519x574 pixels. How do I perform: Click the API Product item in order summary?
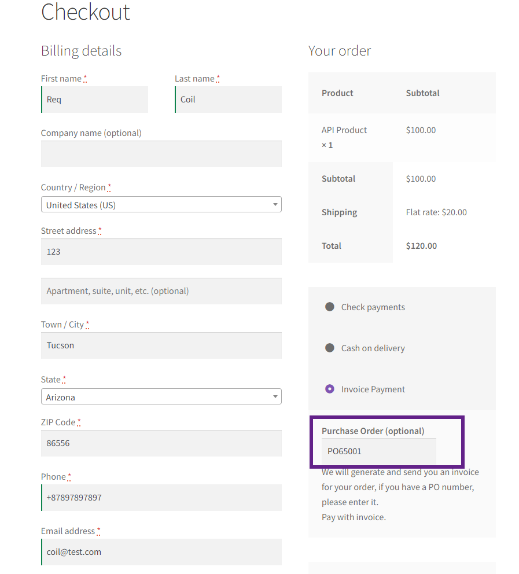(344, 130)
